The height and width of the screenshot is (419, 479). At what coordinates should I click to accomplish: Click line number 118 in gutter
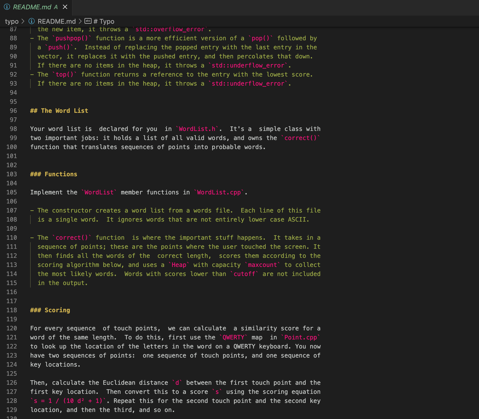click(x=12, y=310)
